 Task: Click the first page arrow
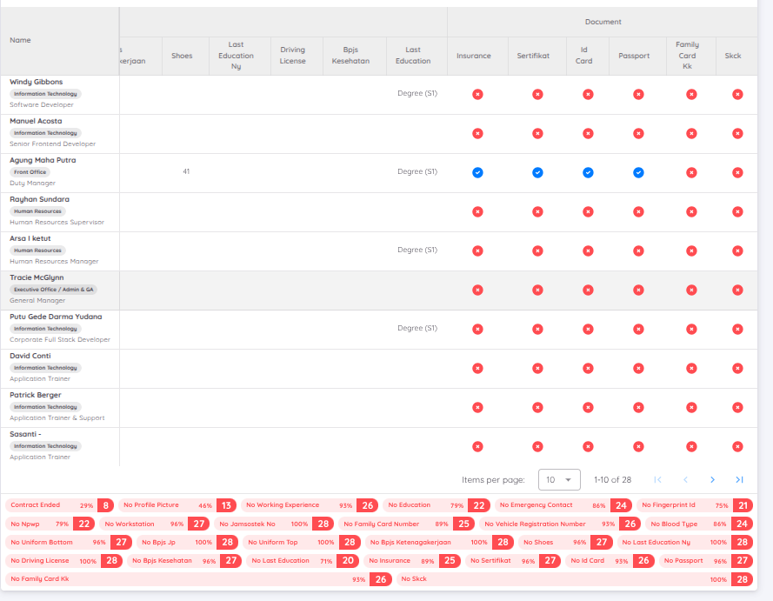(659, 479)
